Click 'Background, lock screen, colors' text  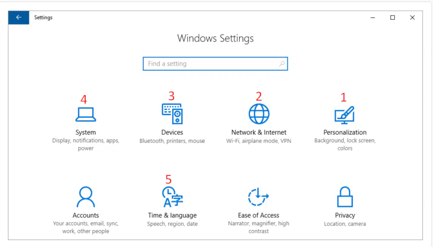click(x=345, y=144)
